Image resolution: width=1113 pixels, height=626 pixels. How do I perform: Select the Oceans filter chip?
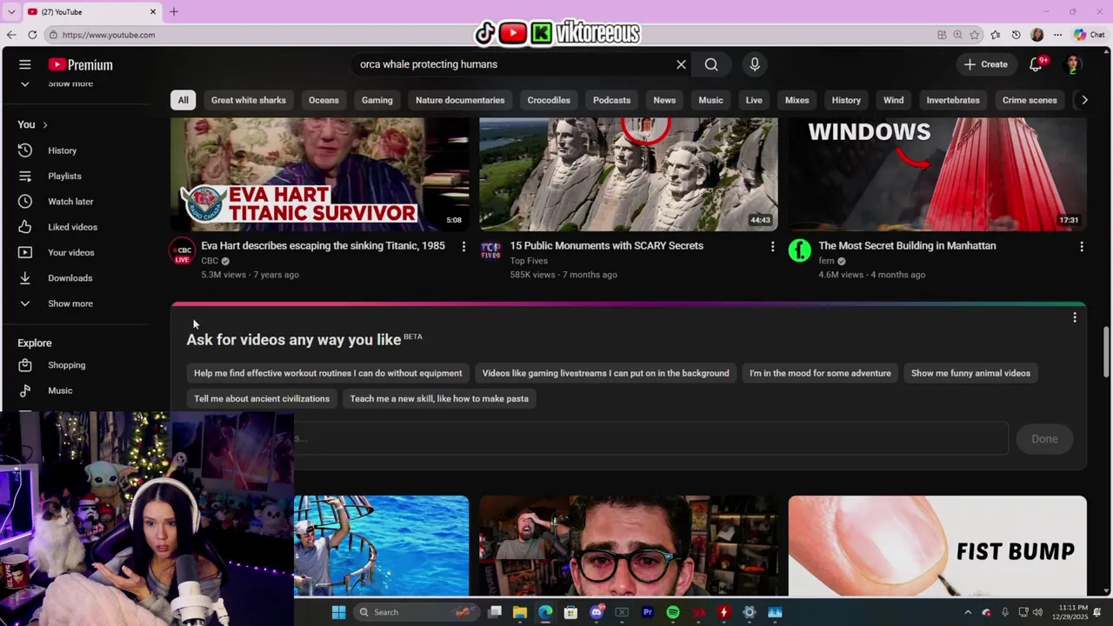323,100
